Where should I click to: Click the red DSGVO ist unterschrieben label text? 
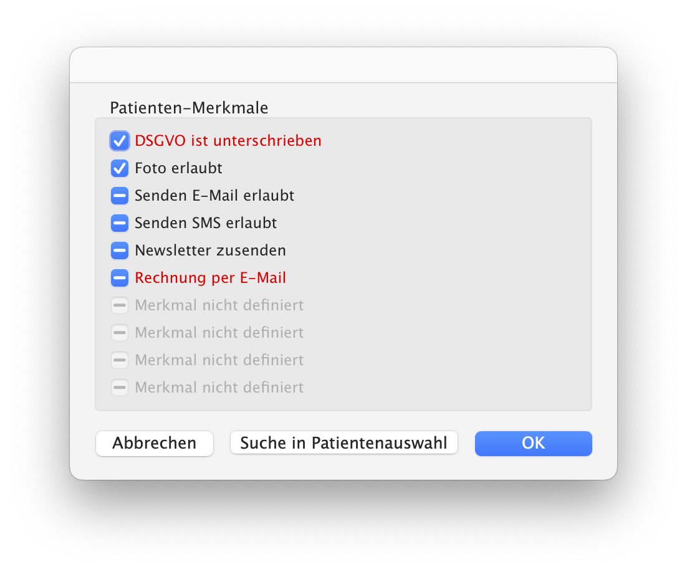tap(228, 141)
